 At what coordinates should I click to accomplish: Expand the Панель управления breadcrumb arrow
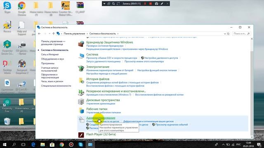(87, 34)
